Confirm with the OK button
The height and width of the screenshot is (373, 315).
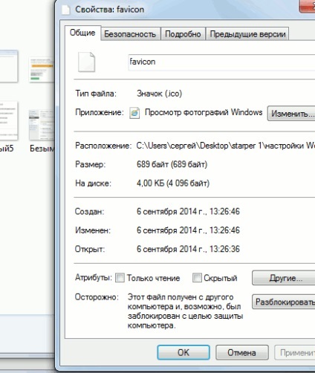pos(184,352)
